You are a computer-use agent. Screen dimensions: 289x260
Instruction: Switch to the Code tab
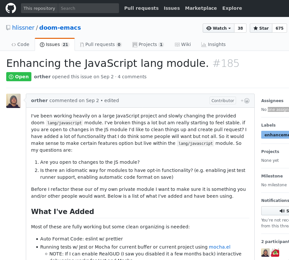pos(20,44)
